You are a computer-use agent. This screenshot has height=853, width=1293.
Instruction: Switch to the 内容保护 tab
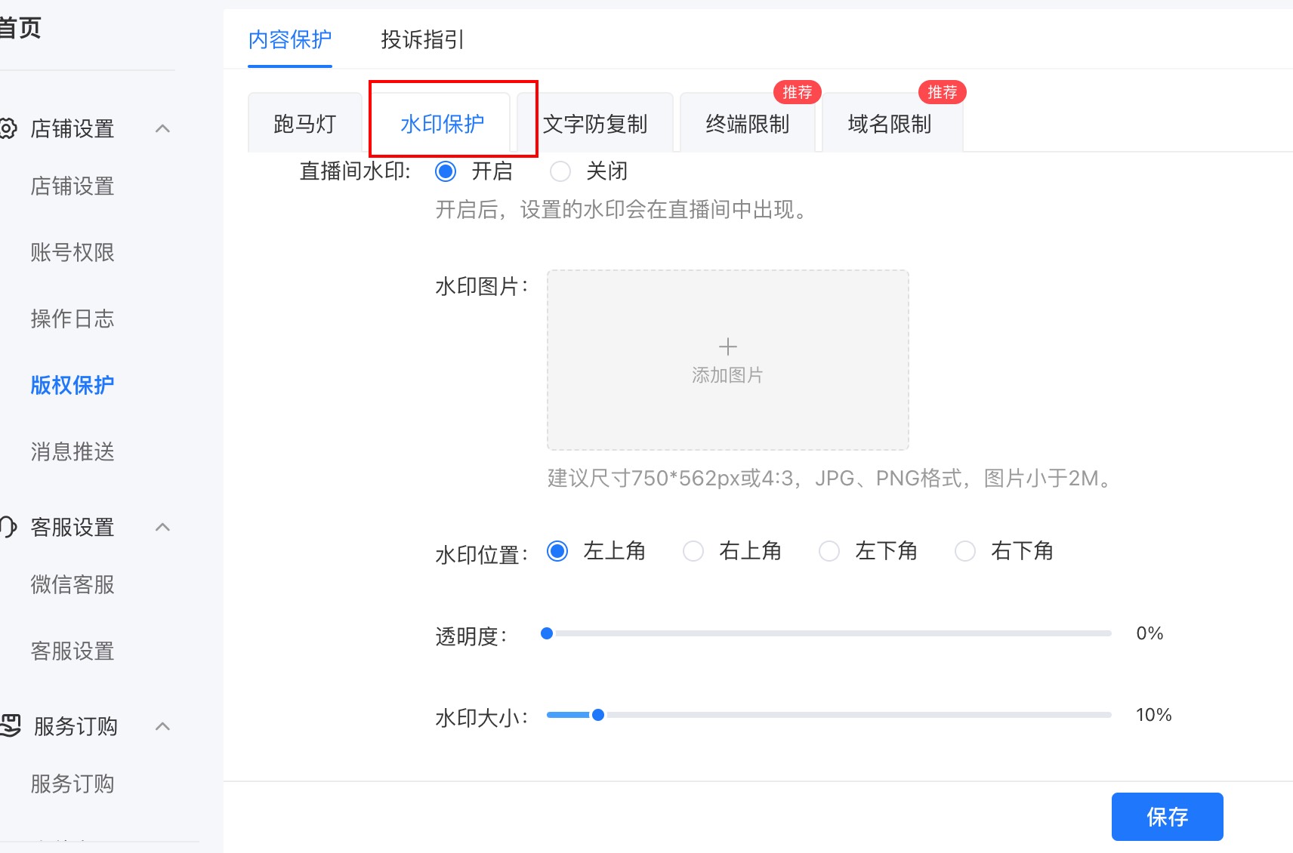point(290,39)
